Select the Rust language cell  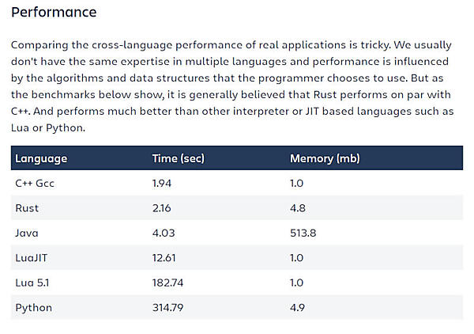pyautogui.click(x=27, y=208)
